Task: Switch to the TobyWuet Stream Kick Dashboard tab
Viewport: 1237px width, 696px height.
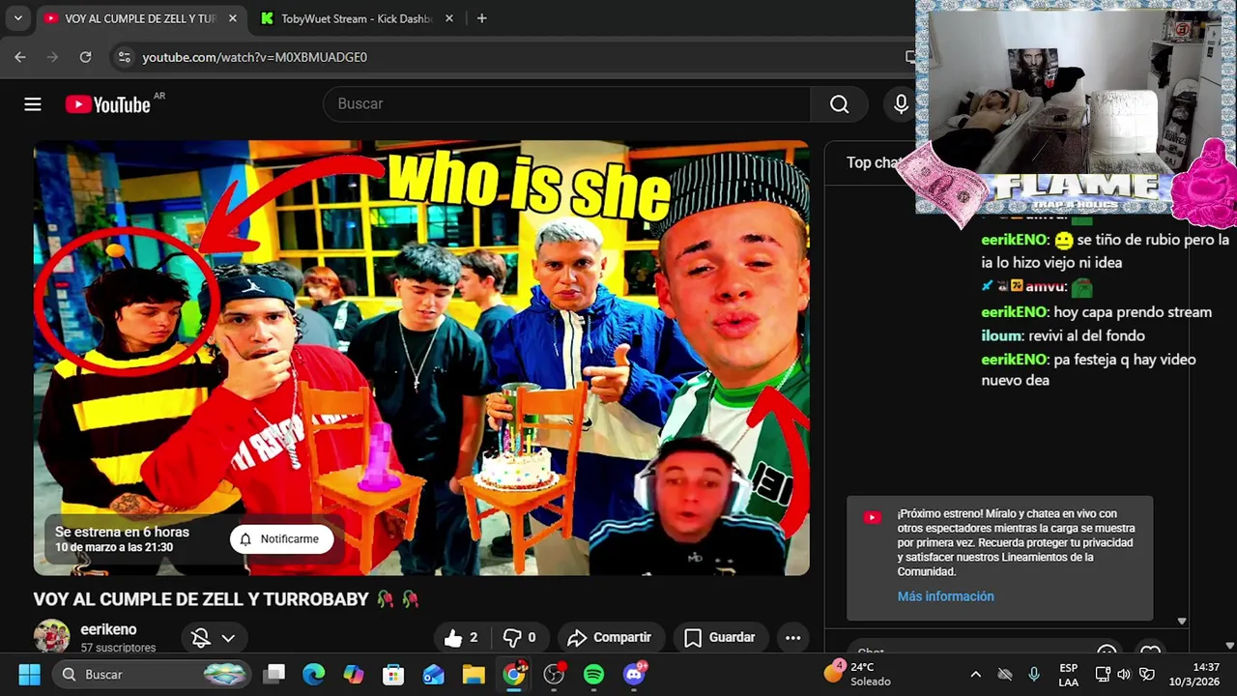Action: pos(356,18)
